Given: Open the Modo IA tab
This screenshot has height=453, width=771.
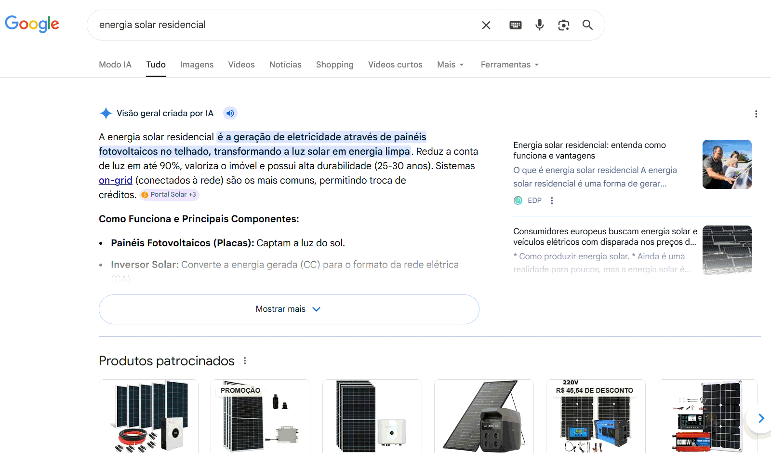Looking at the screenshot, I should pos(115,64).
